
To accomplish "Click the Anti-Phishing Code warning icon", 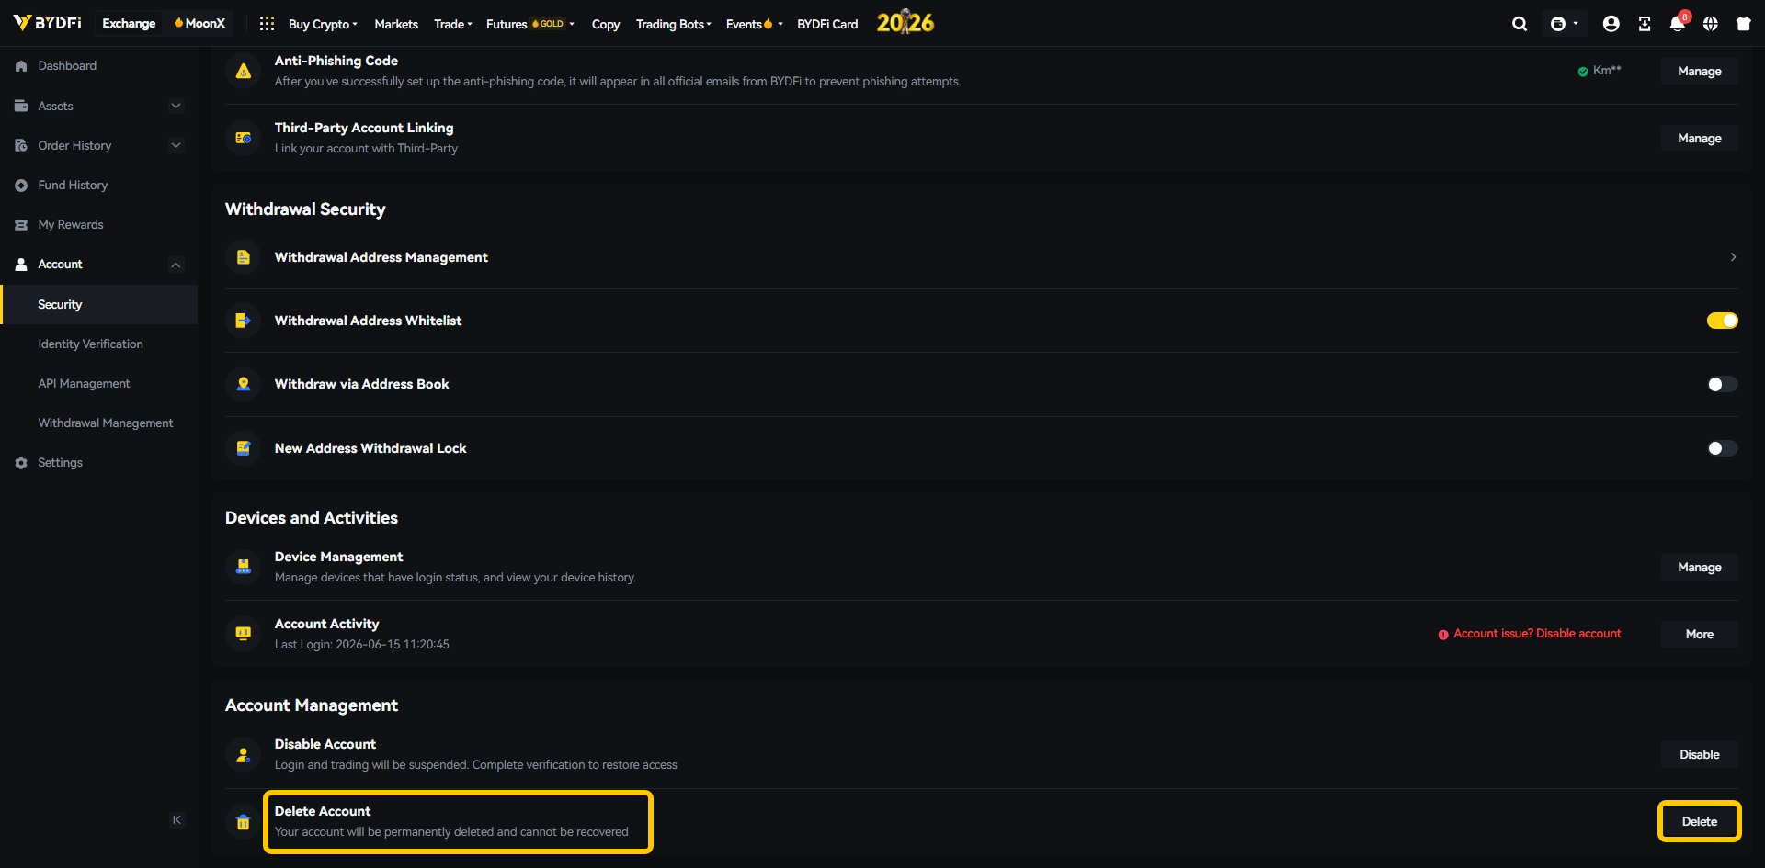I will pyautogui.click(x=244, y=71).
